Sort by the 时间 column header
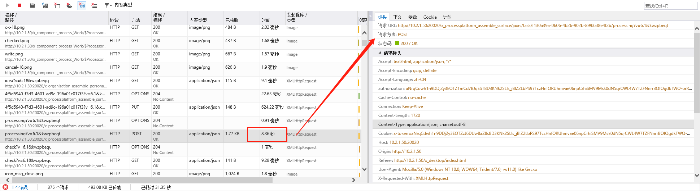The image size is (700, 191). coord(272,18)
